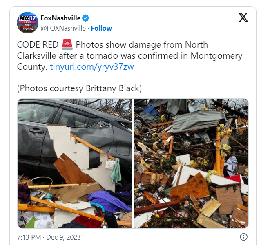Click the red siren emoji after CODE RED
Image resolution: width=270 pixels, height=245 pixels.
[x=67, y=44]
